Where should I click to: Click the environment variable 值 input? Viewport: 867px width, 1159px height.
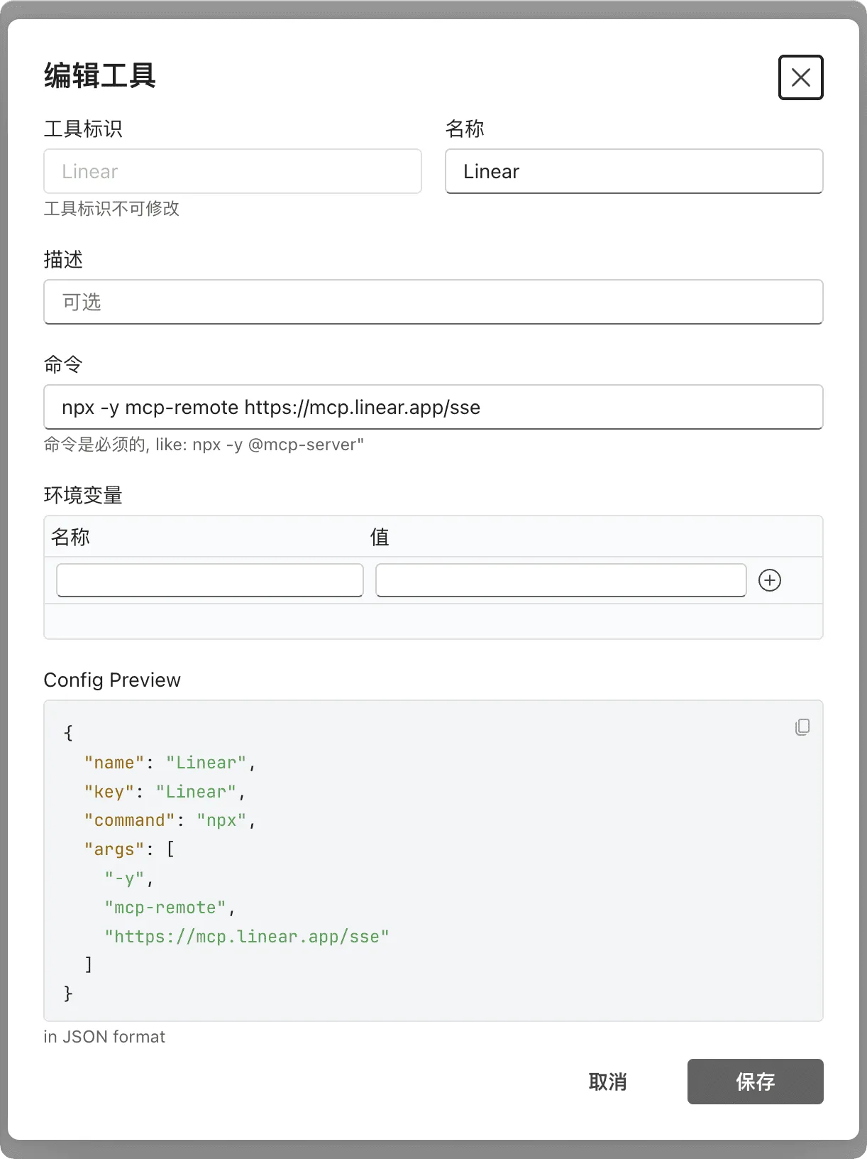pos(560,580)
